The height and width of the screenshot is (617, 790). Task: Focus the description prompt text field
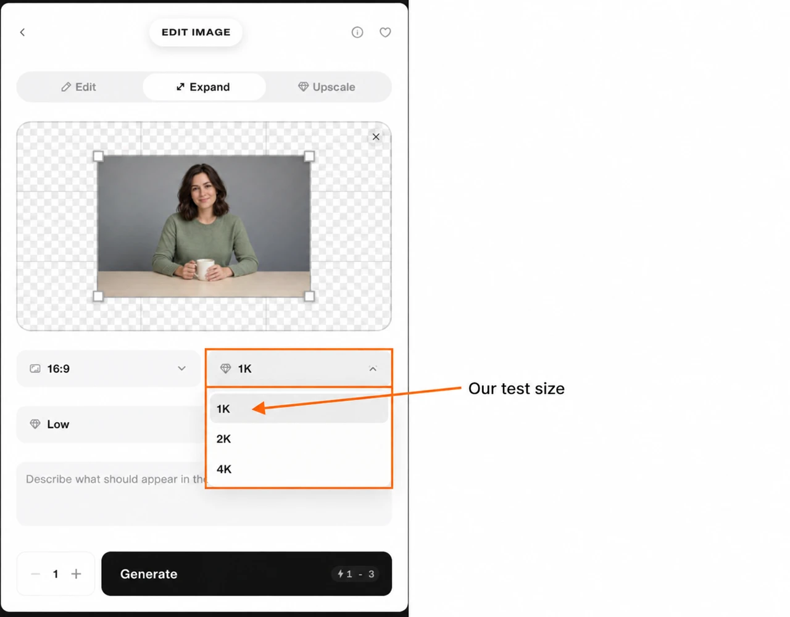pos(204,494)
